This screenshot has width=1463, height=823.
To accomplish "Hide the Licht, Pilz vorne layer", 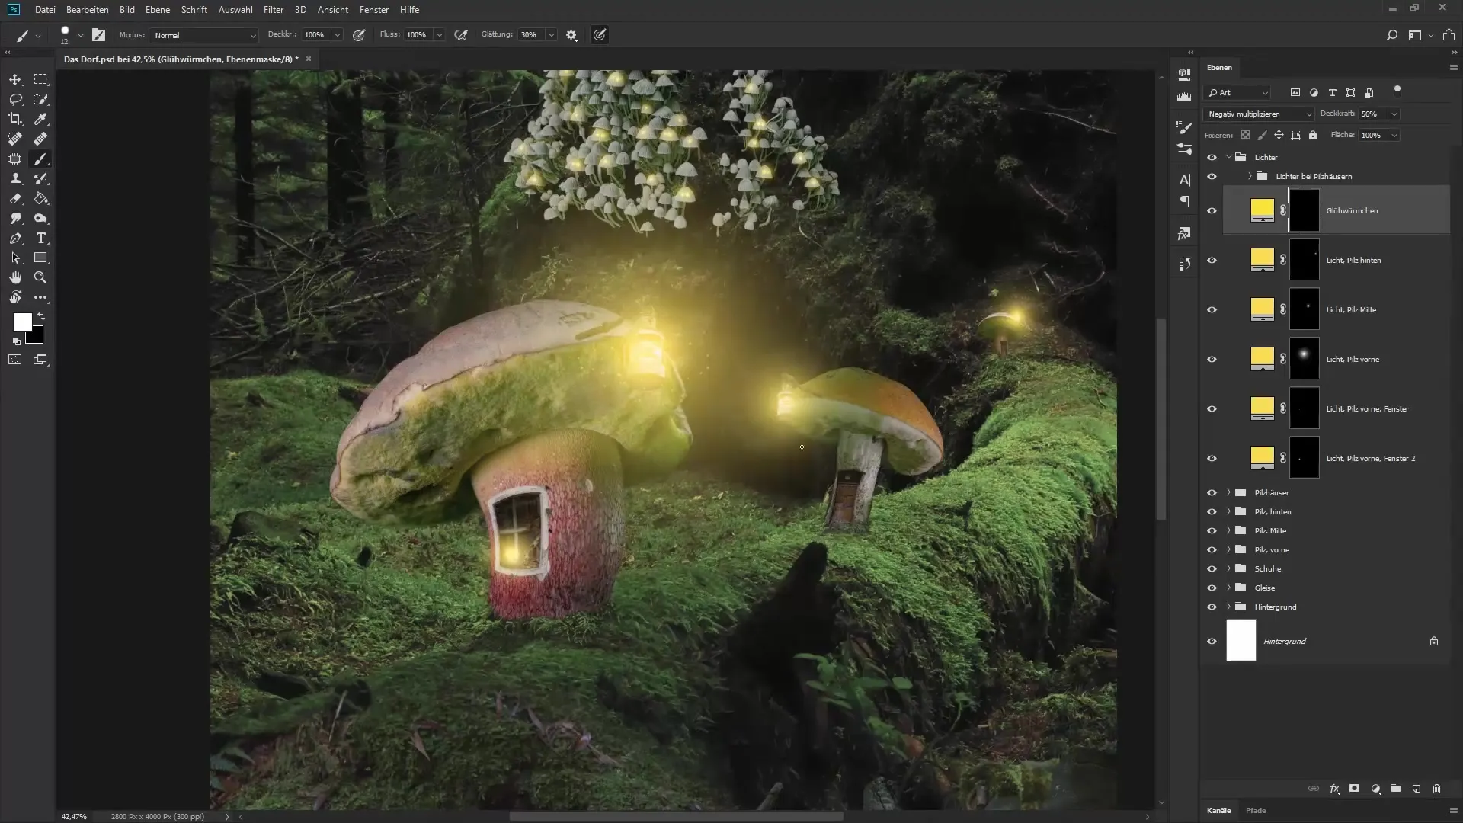I will 1212,360.
